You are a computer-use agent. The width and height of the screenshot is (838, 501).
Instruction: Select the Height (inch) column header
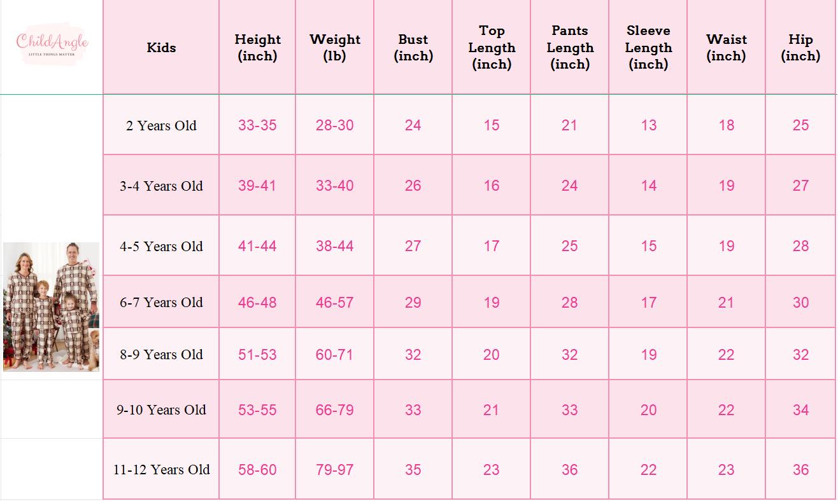pos(257,48)
